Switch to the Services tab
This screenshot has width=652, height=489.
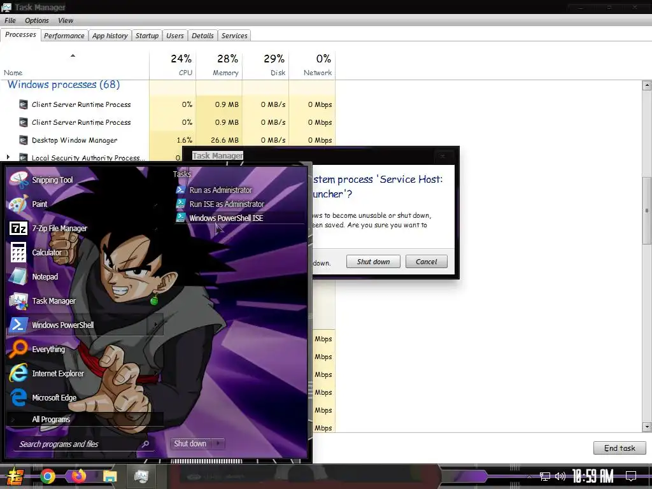234,36
